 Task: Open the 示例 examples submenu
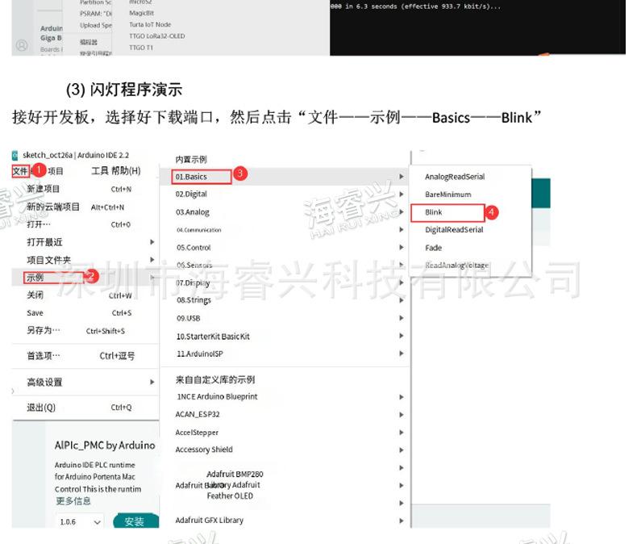click(x=35, y=278)
